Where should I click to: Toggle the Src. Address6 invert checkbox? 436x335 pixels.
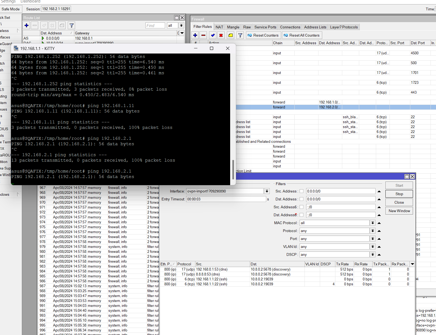click(x=302, y=207)
